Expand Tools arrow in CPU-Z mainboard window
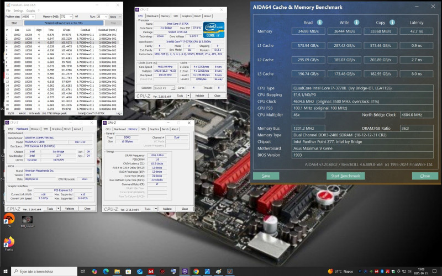The image size is (442, 276). tap(59, 209)
